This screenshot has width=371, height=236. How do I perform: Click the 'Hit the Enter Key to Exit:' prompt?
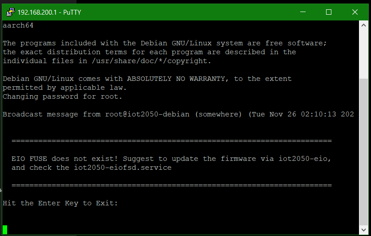point(60,203)
